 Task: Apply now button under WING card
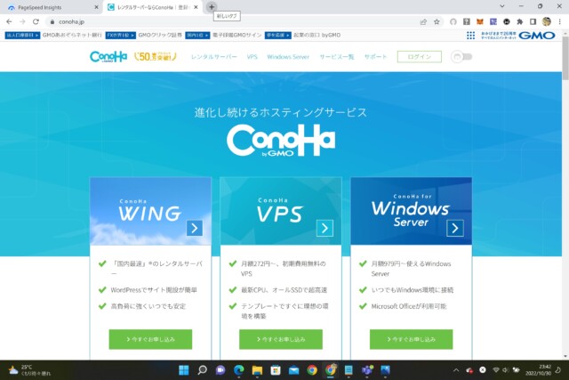click(x=150, y=339)
